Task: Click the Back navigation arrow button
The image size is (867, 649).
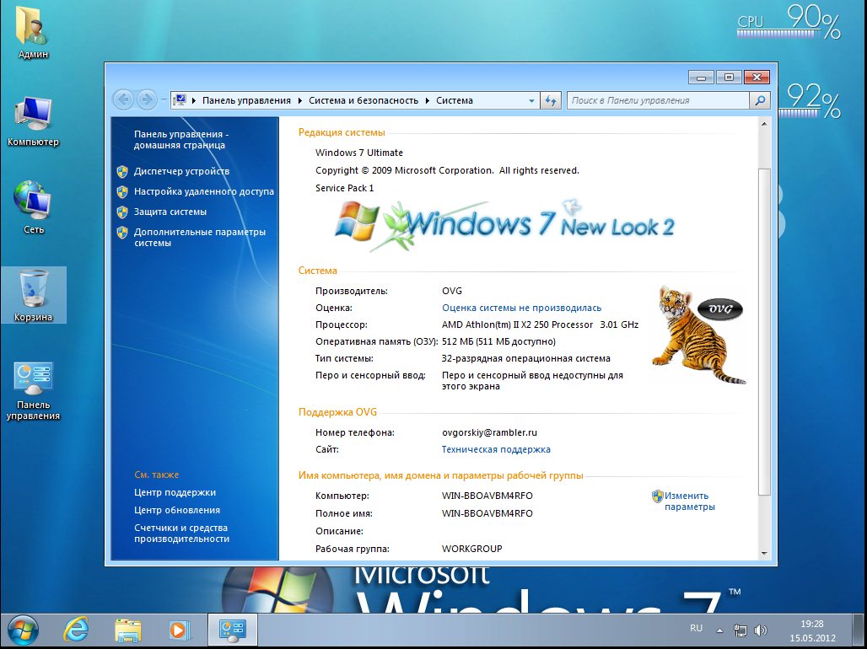Action: (x=124, y=99)
